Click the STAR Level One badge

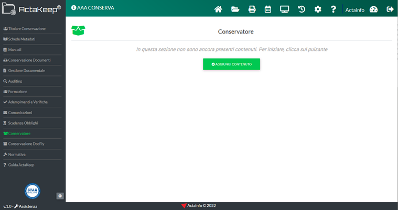33,191
